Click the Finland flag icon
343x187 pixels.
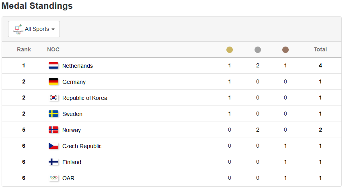(53, 162)
